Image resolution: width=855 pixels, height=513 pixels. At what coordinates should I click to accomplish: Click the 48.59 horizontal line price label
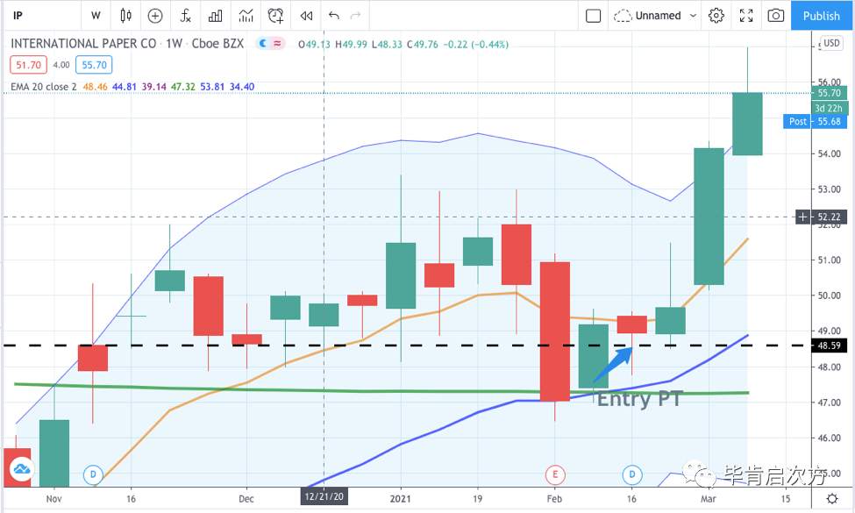click(829, 346)
